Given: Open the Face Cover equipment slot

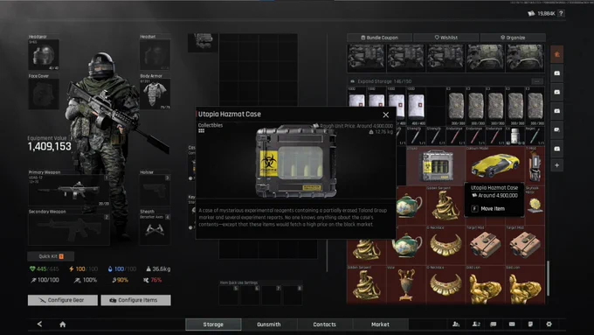Looking at the screenshot, I should point(44,94).
